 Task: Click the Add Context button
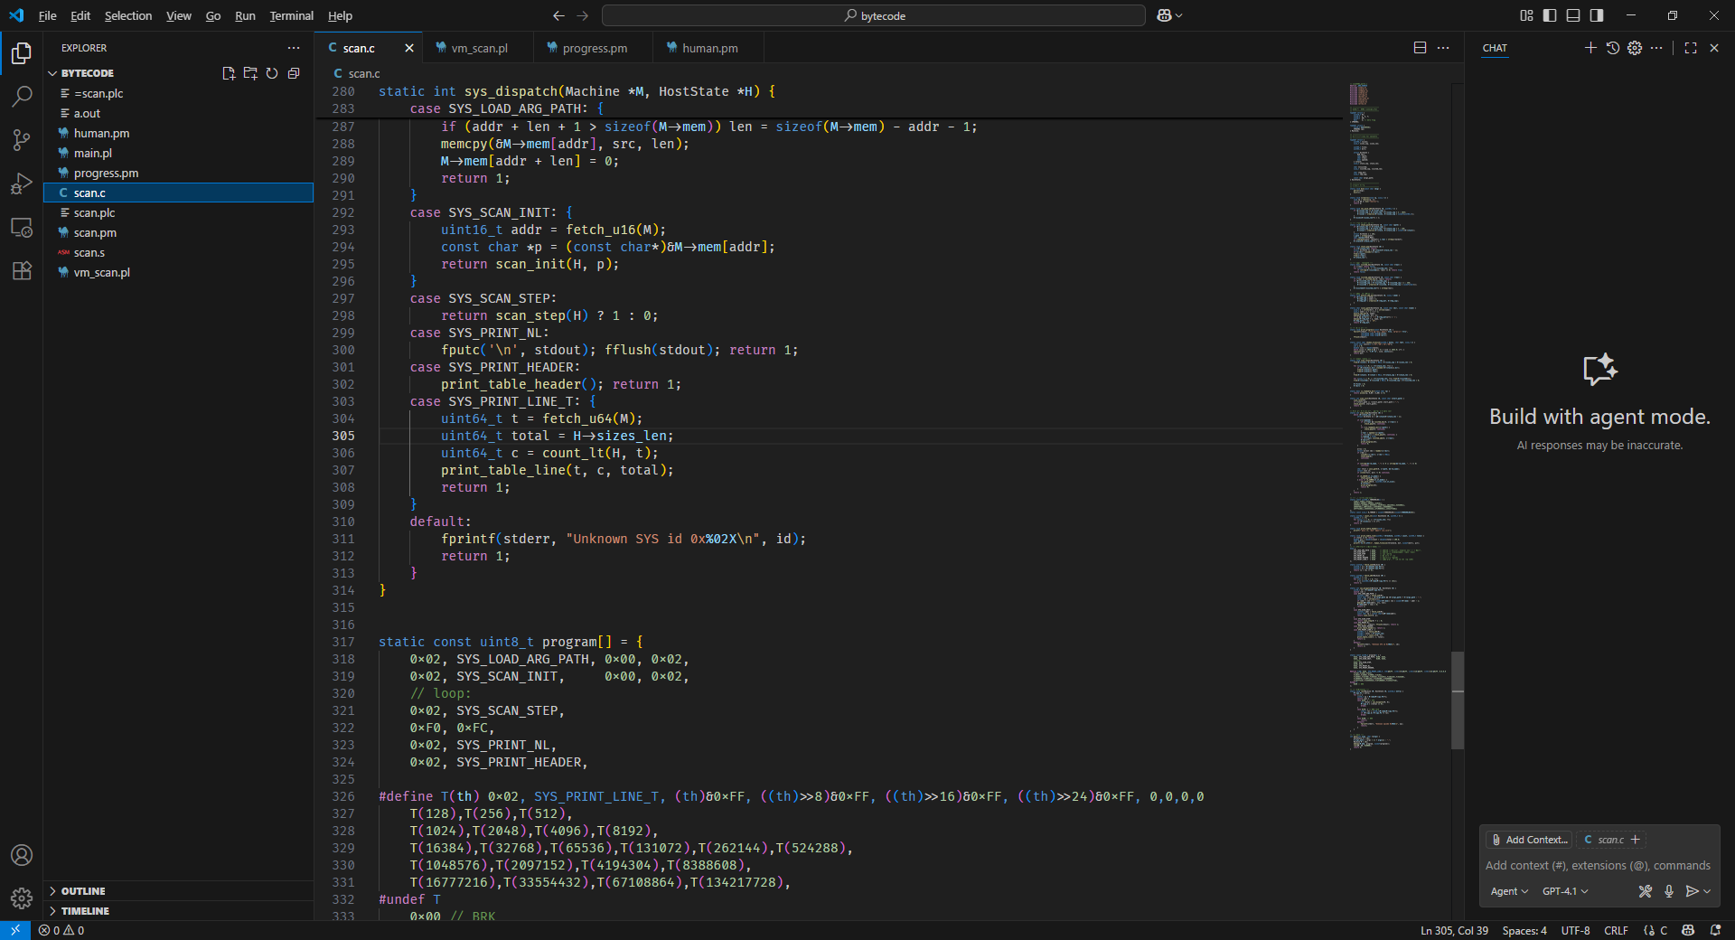point(1529,840)
